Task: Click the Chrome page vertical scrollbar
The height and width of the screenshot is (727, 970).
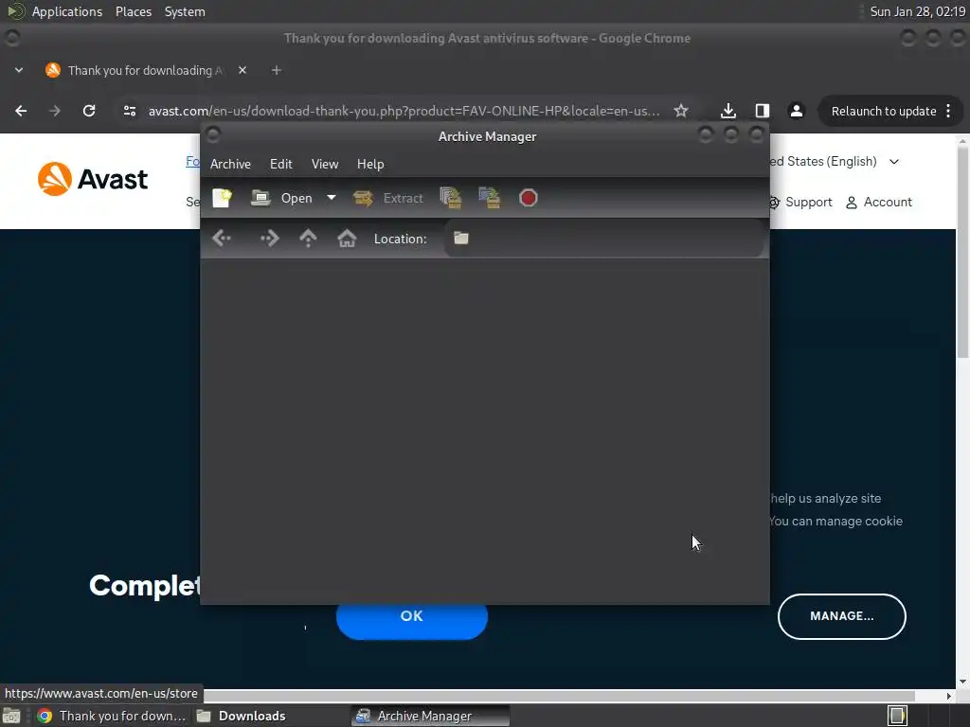Action: pyautogui.click(x=962, y=254)
